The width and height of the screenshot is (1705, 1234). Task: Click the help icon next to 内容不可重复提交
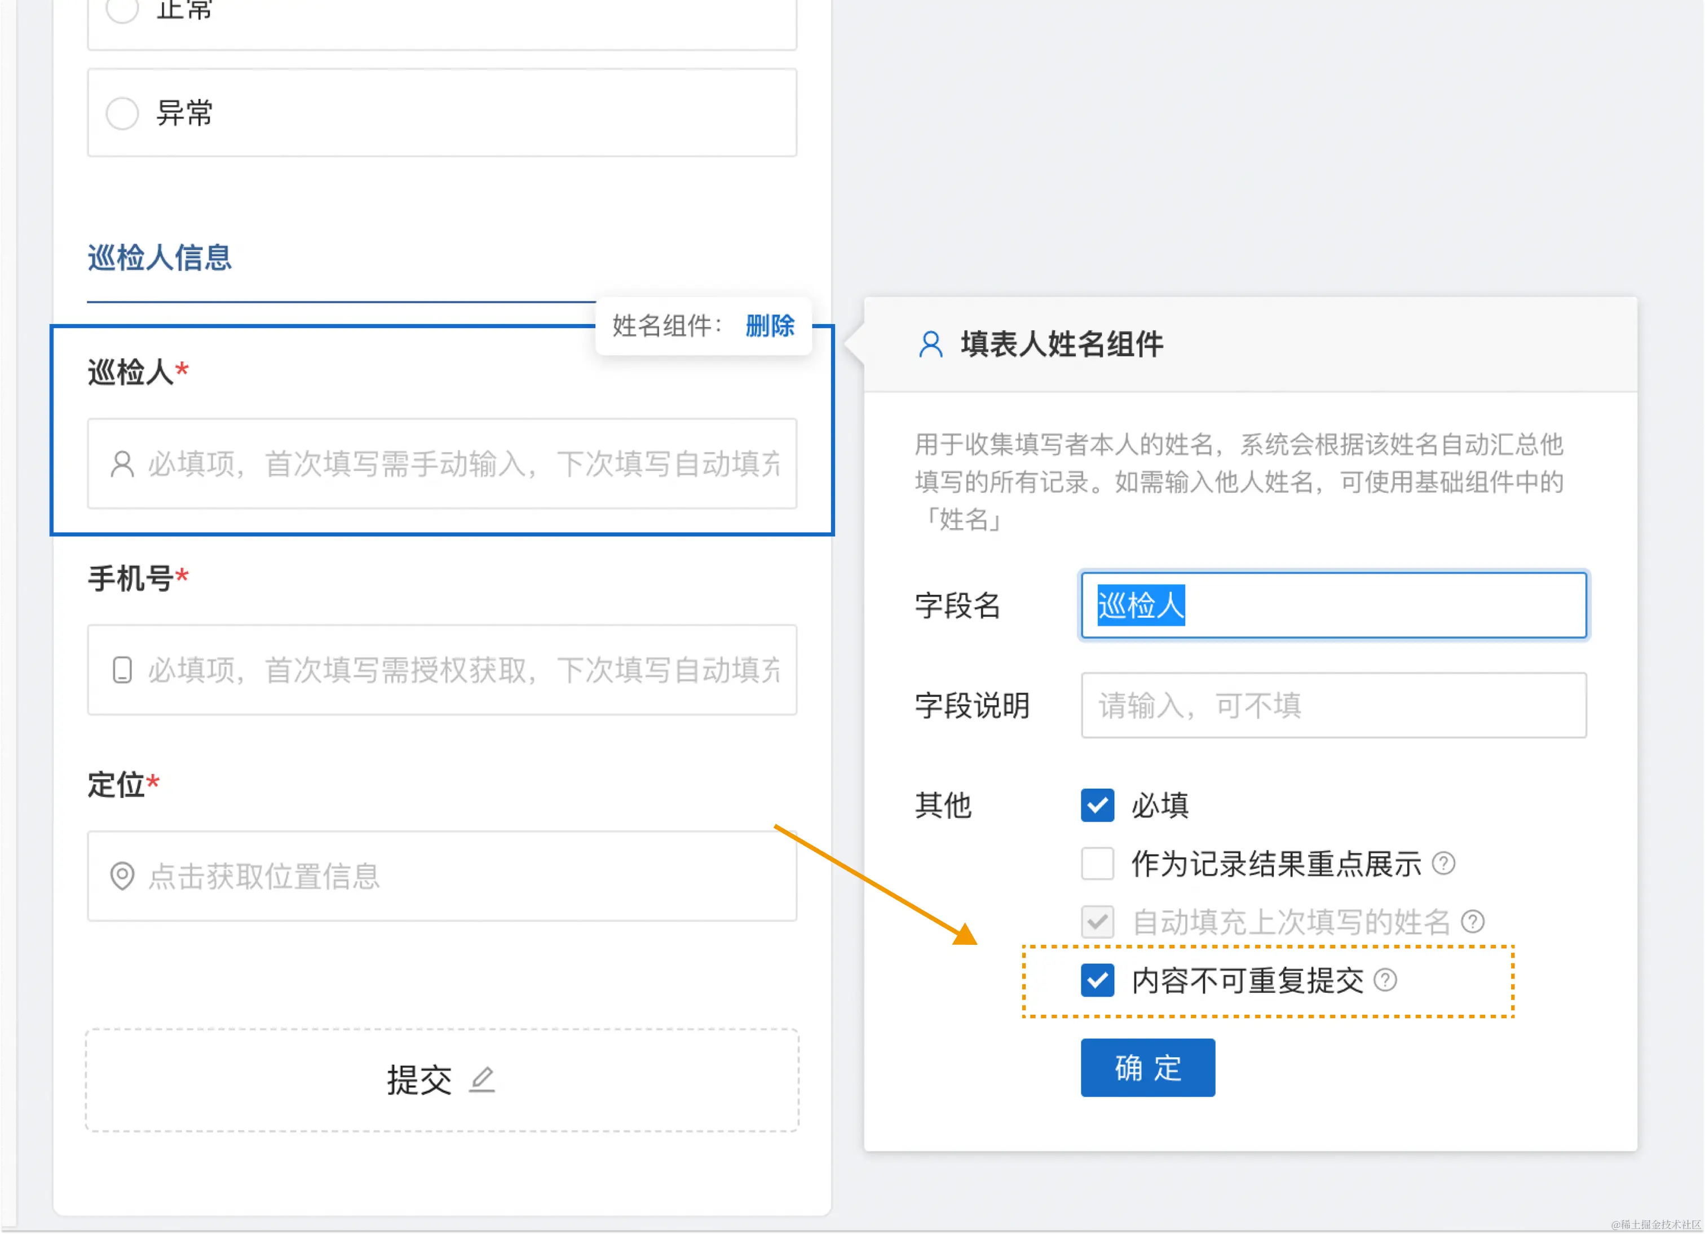(x=1385, y=980)
